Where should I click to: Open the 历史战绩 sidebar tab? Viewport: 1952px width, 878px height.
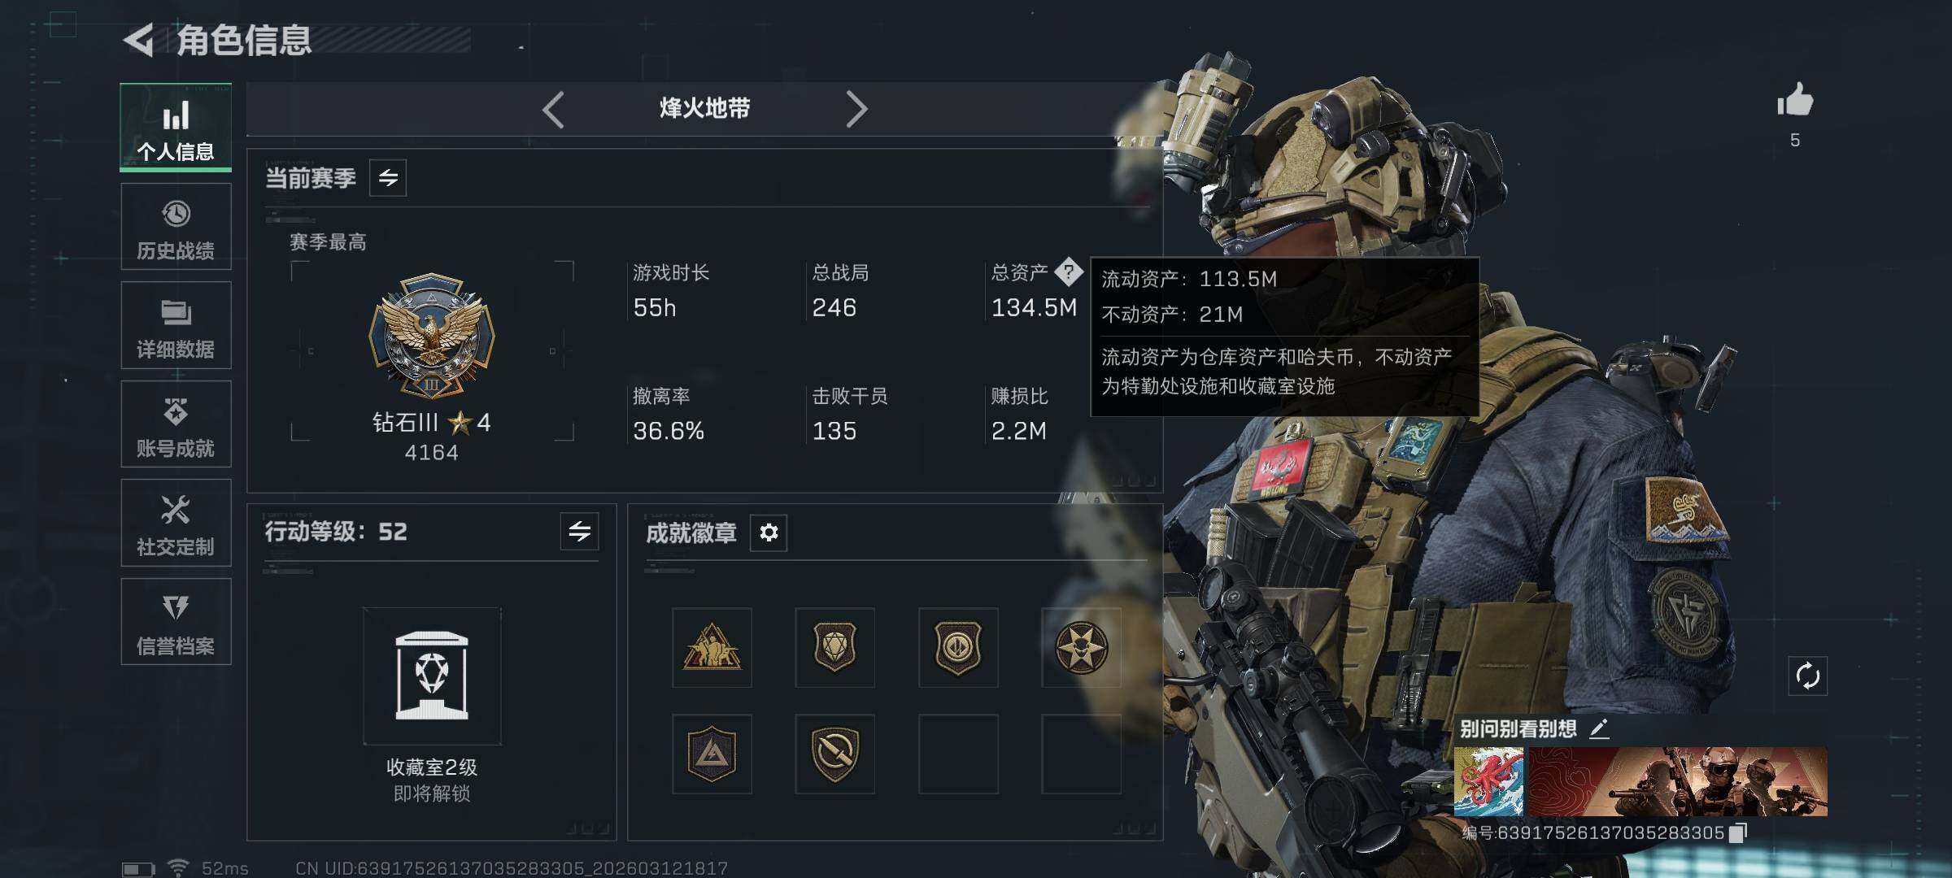pyautogui.click(x=176, y=227)
